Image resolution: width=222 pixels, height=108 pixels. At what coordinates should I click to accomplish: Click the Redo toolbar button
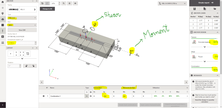pos(47,3)
